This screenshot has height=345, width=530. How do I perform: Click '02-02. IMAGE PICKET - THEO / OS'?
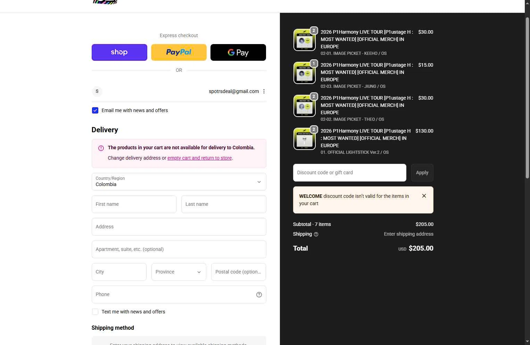tap(352, 119)
